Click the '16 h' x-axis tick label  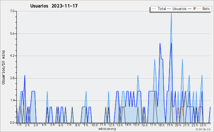[144, 125]
